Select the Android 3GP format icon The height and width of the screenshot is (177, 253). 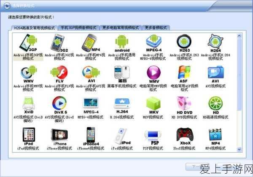click(x=28, y=43)
